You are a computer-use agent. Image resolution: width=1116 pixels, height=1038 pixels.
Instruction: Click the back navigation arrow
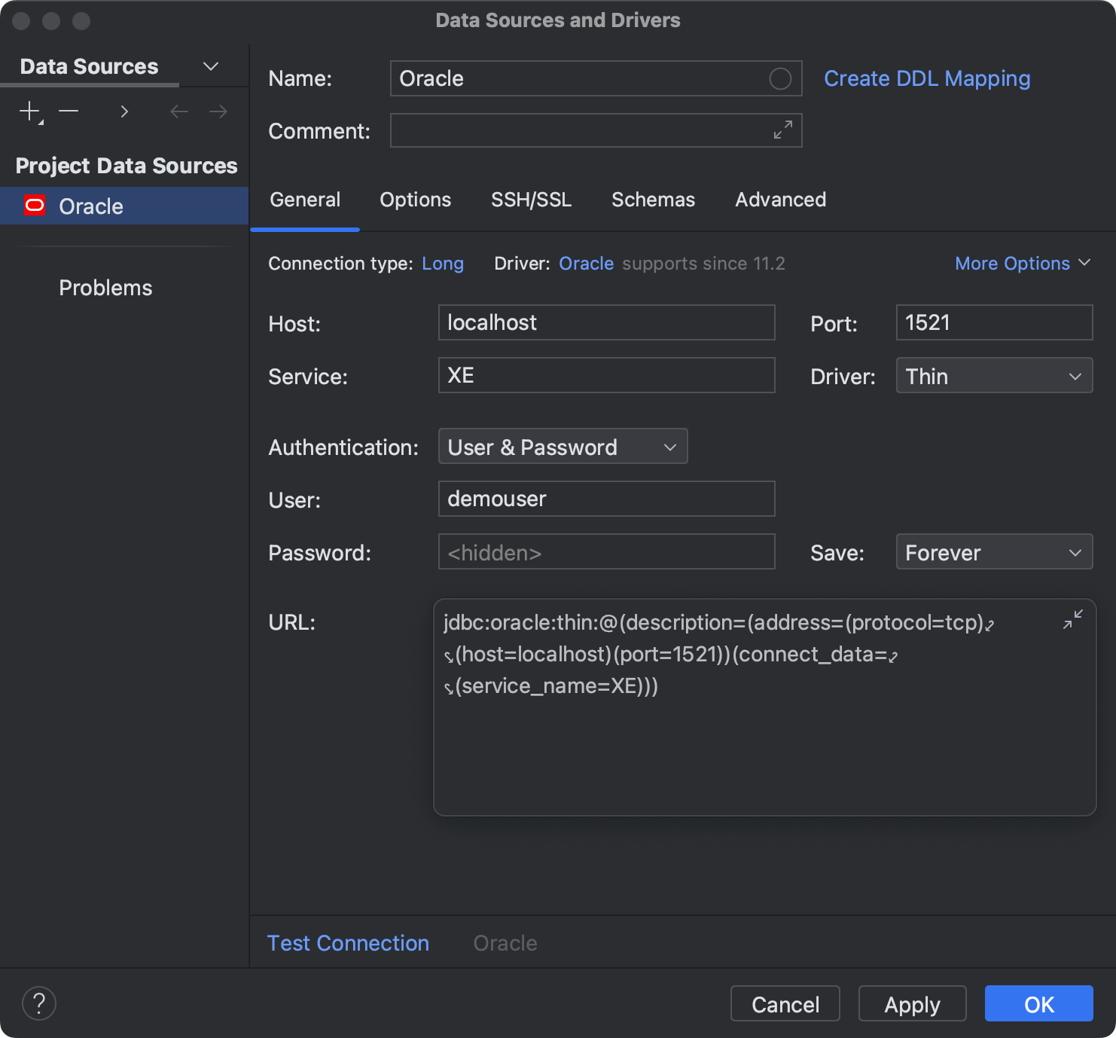pyautogui.click(x=179, y=111)
